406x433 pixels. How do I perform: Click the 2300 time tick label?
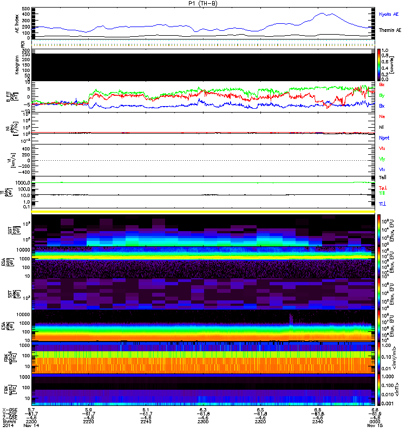203,422
